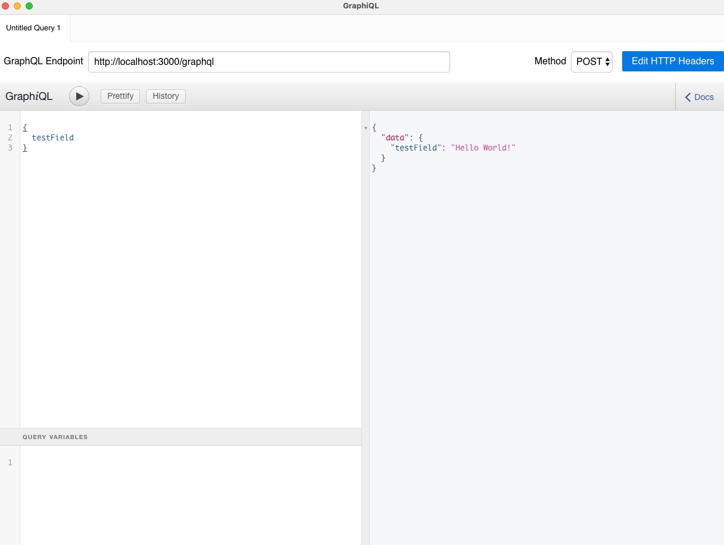Click the Edit HTTP Headers button
Image resolution: width=724 pixels, height=545 pixels.
click(672, 61)
